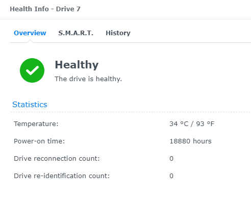Image resolution: width=251 pixels, height=197 pixels.
Task: Click the Drive reconnection count value 0
Action: point(171,159)
